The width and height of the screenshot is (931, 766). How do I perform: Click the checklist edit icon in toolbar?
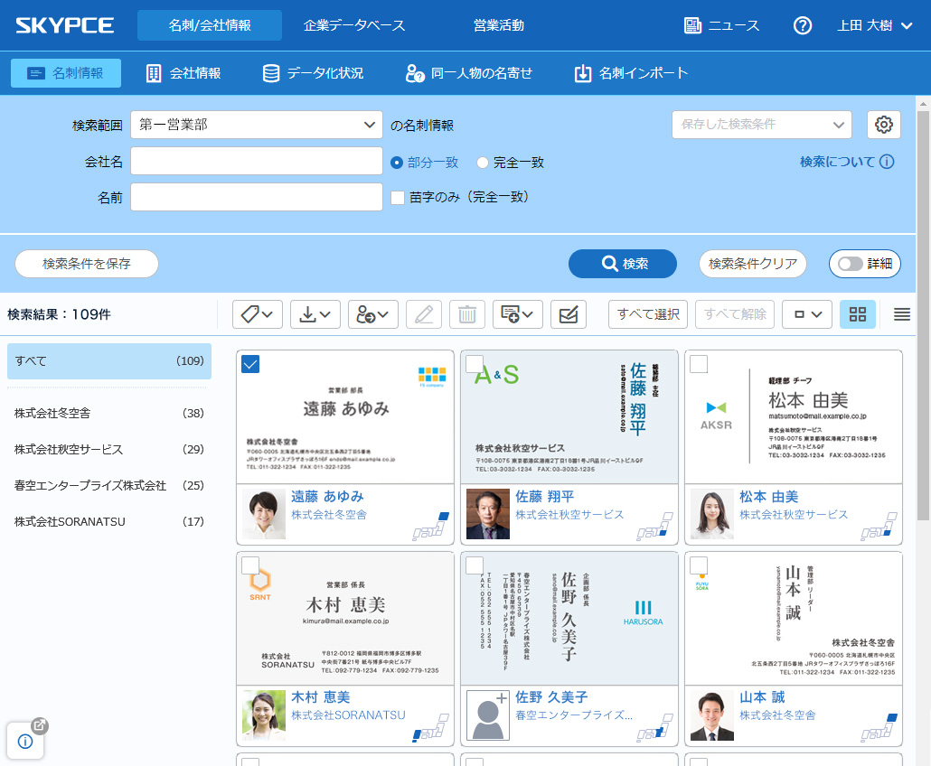point(568,314)
